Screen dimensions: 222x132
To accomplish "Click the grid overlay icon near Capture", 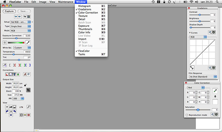I will coord(28,17).
